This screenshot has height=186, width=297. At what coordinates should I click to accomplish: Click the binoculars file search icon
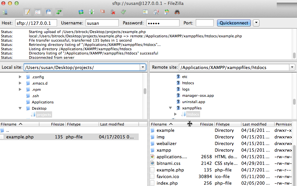[177, 12]
